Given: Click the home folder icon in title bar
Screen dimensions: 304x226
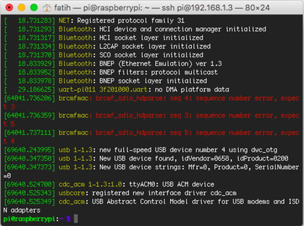Looking at the screenshot, I should (47, 8).
